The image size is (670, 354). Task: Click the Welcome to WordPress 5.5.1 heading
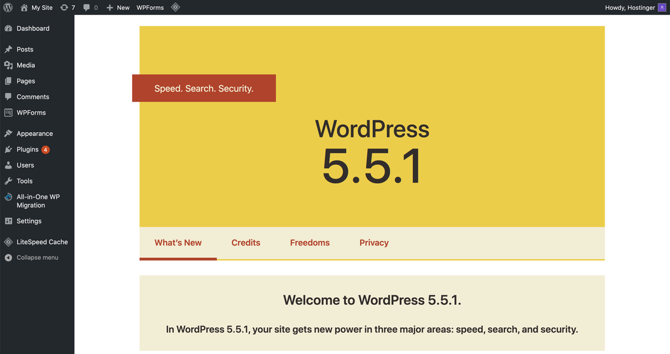click(x=372, y=300)
